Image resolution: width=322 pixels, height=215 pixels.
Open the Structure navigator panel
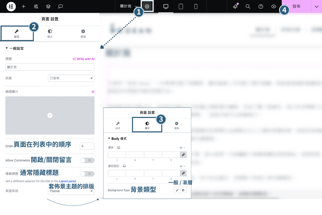coord(48,6)
